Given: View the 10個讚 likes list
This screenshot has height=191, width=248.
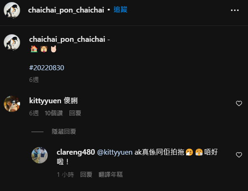Looking at the screenshot, I should tap(54, 113).
